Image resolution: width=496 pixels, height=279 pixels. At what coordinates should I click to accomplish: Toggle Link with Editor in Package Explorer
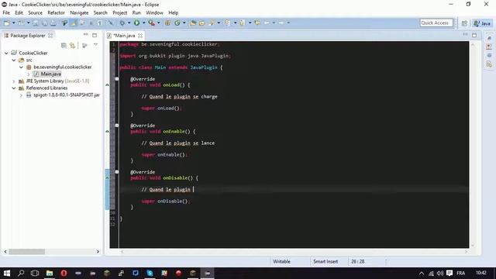(72, 46)
